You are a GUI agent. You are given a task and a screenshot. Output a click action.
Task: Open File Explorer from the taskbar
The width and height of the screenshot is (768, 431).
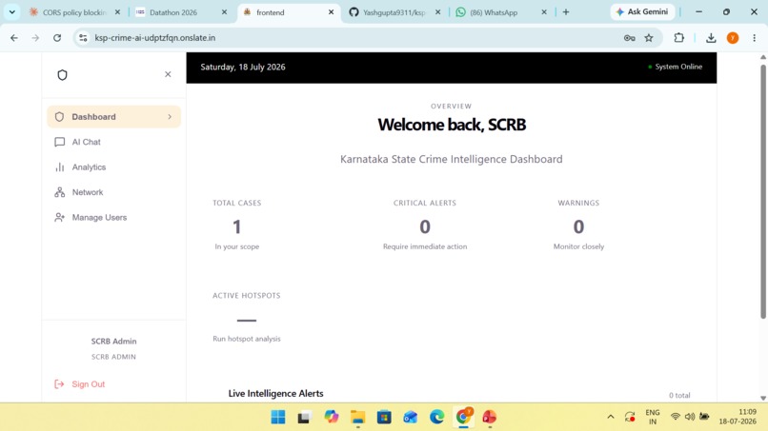click(x=357, y=418)
